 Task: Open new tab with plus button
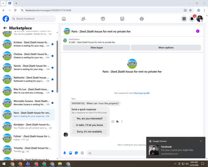coord(16,3)
